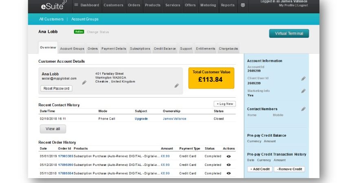Click the Add Credit button
Screen dimensions: 356x183
(260, 169)
